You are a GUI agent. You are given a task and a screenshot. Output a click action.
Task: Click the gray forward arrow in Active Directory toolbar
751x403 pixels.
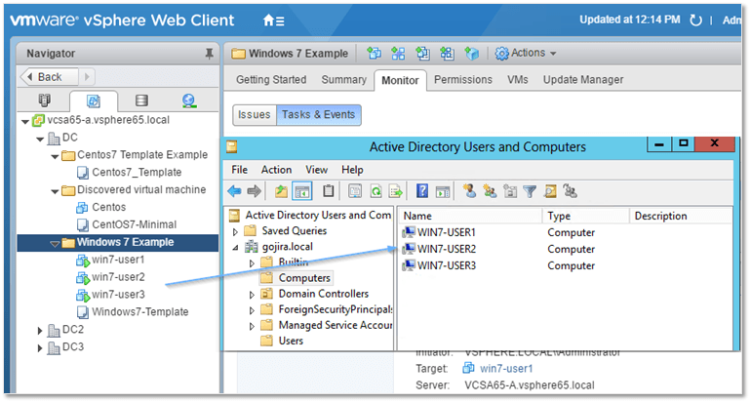[x=254, y=191]
